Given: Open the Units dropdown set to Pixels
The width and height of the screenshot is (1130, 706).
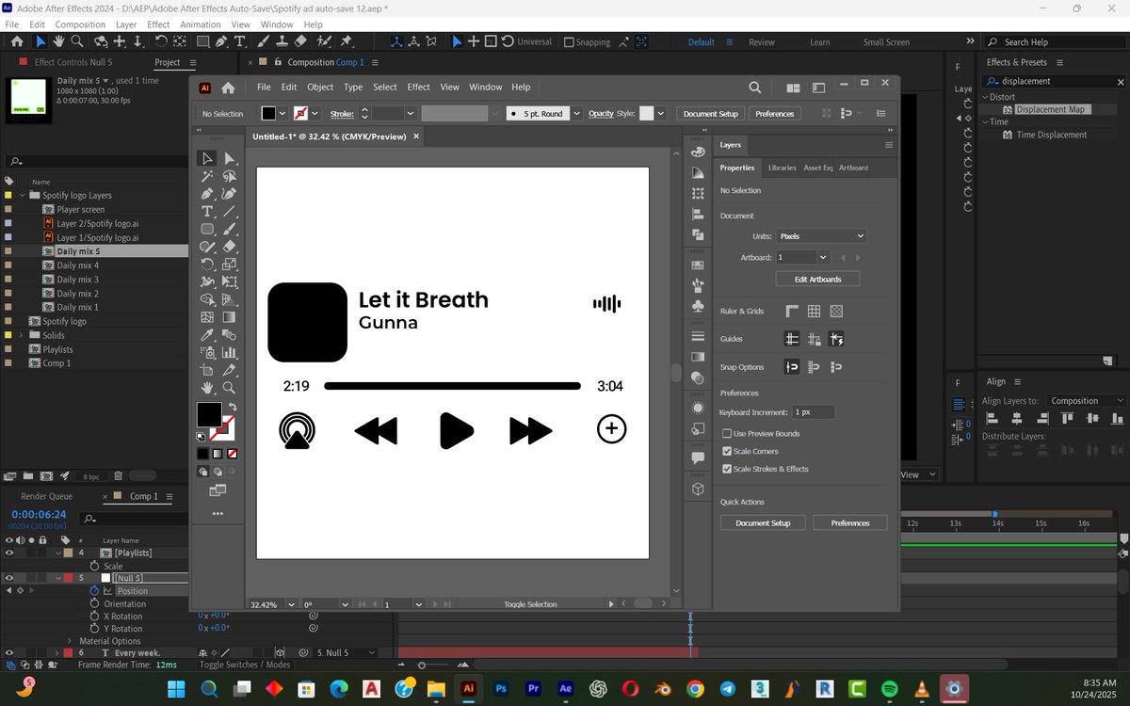Looking at the screenshot, I should 819,235.
